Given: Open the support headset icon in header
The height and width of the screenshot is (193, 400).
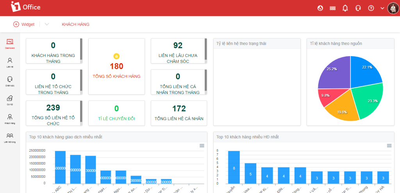Looking at the screenshot, I should pyautogui.click(x=358, y=8).
